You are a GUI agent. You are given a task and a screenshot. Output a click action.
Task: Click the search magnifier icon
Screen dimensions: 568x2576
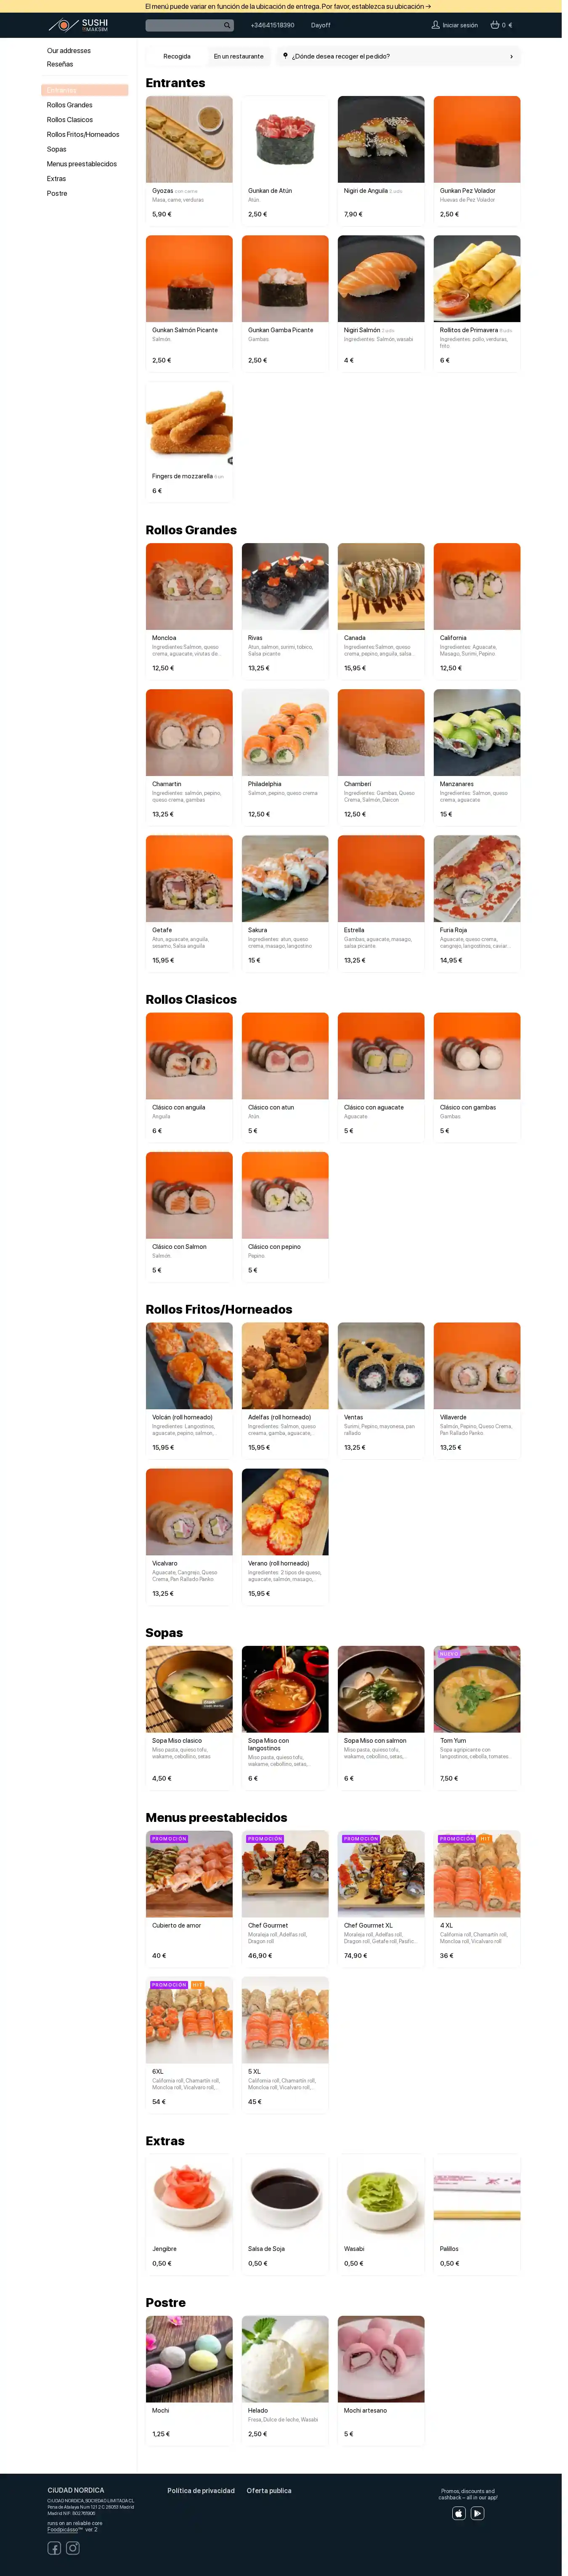point(227,25)
